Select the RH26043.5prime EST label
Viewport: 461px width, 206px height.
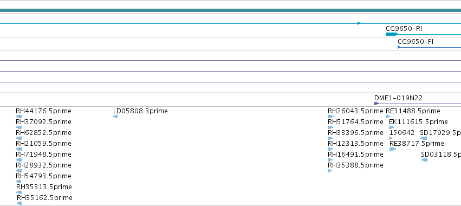pos(355,111)
